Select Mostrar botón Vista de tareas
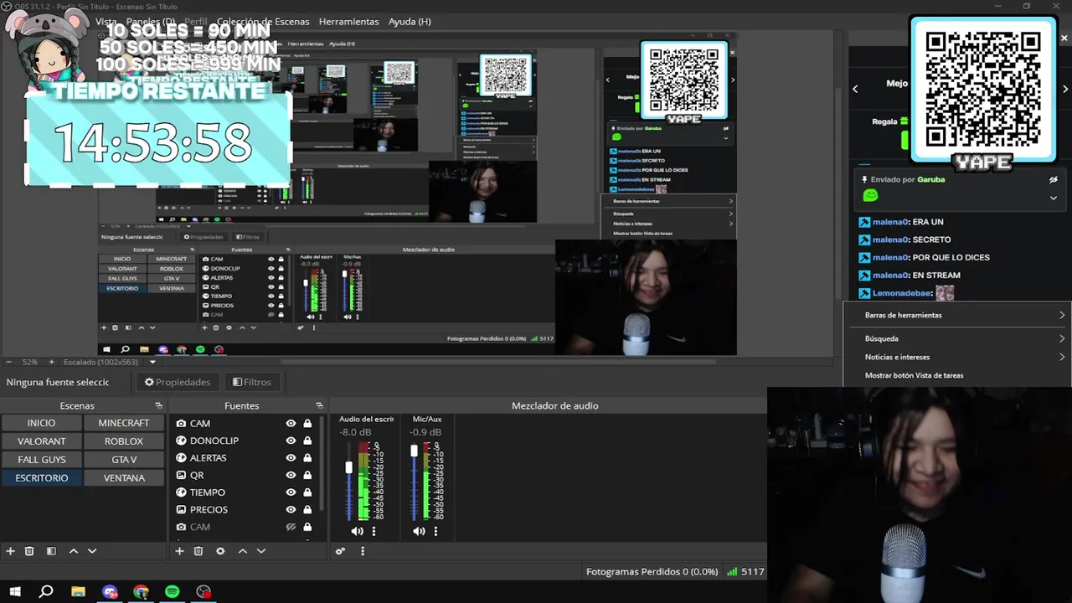 [914, 375]
